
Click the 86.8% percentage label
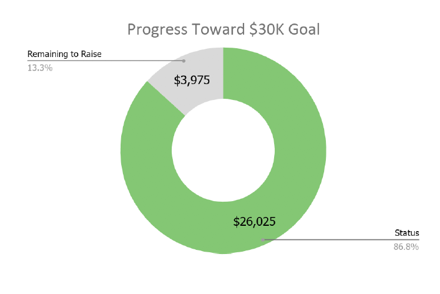pyautogui.click(x=406, y=247)
